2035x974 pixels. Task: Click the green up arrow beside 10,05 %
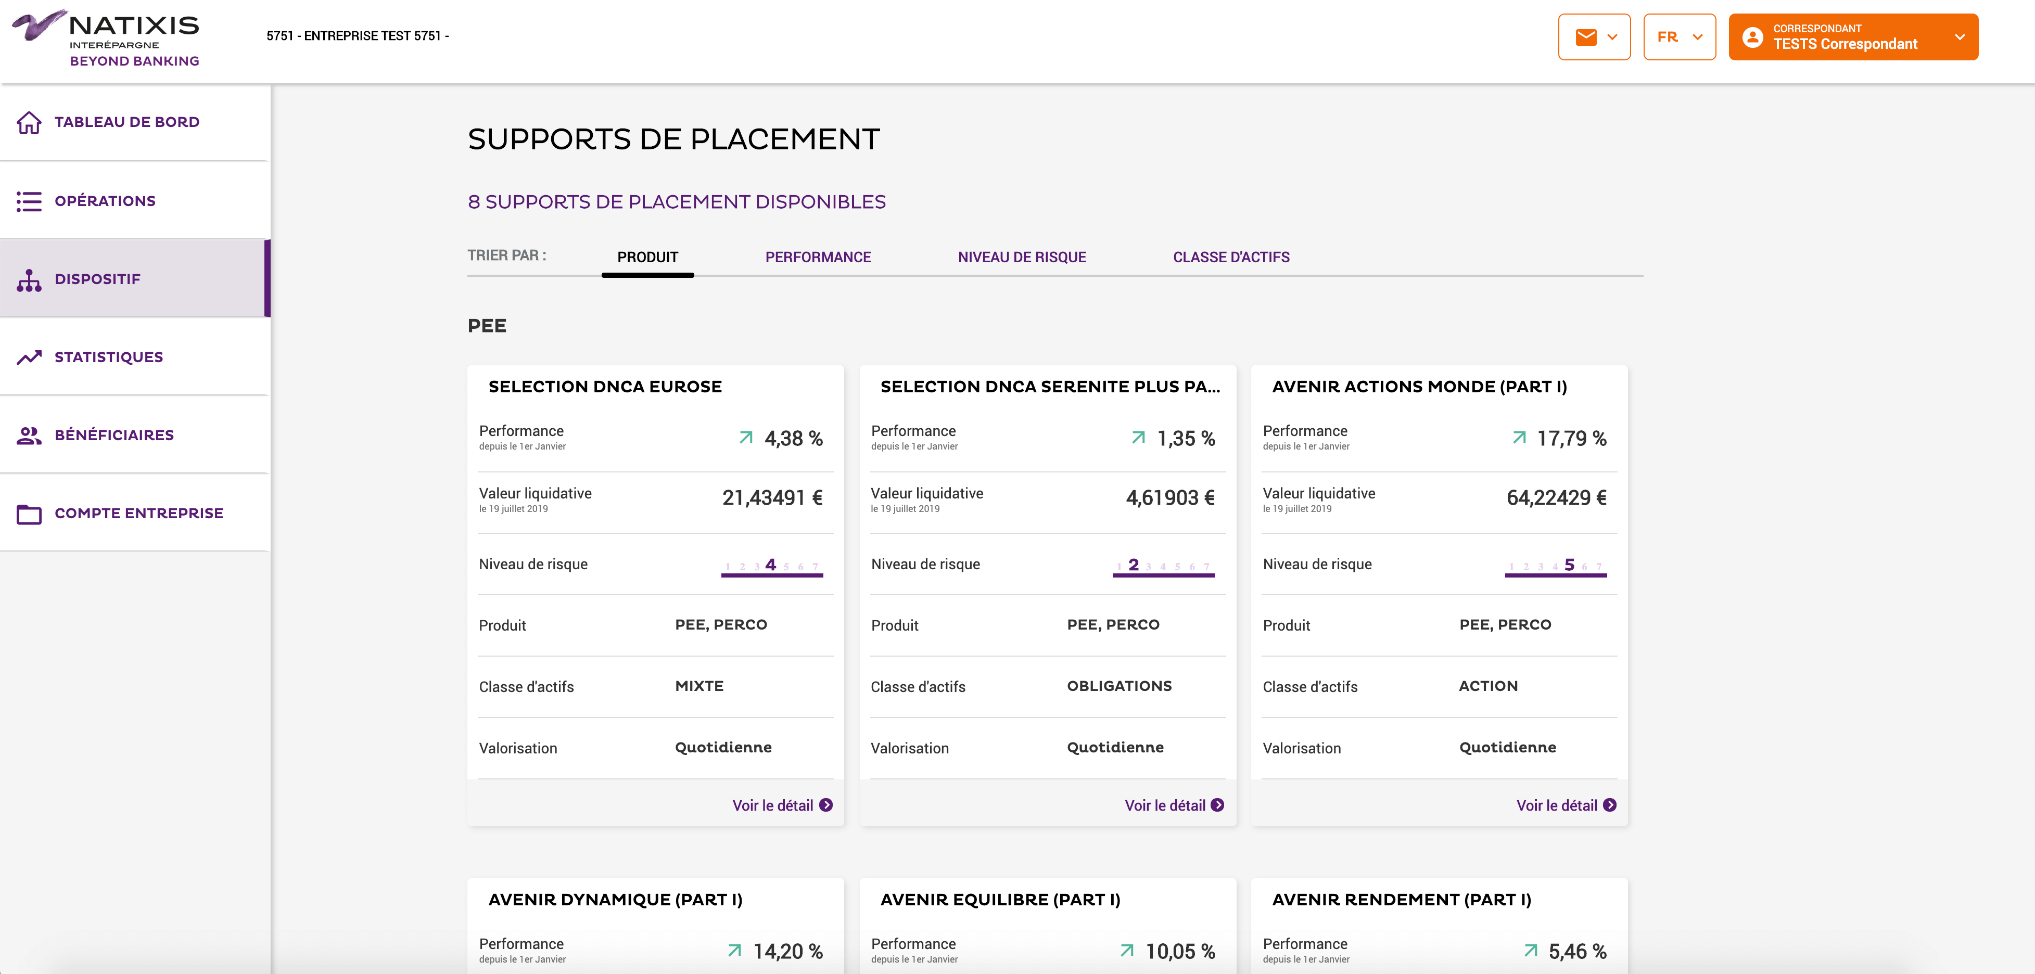click(x=1127, y=950)
